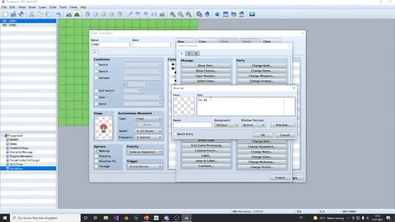Click the Windows Start button
Screen dimensions: 395x222
(5, 218)
